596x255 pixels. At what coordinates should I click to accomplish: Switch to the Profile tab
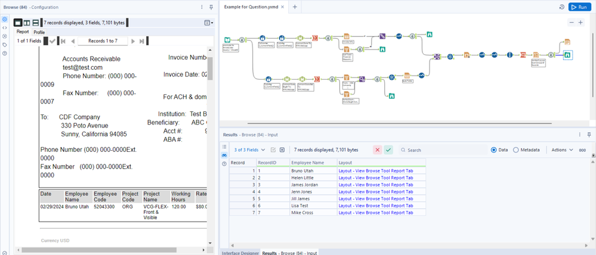39,32
